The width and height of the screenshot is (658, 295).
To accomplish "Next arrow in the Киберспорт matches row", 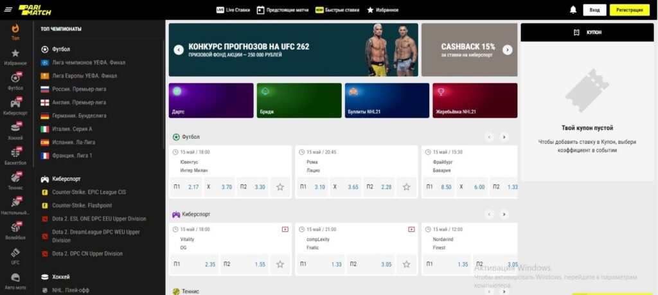I will [x=504, y=215].
